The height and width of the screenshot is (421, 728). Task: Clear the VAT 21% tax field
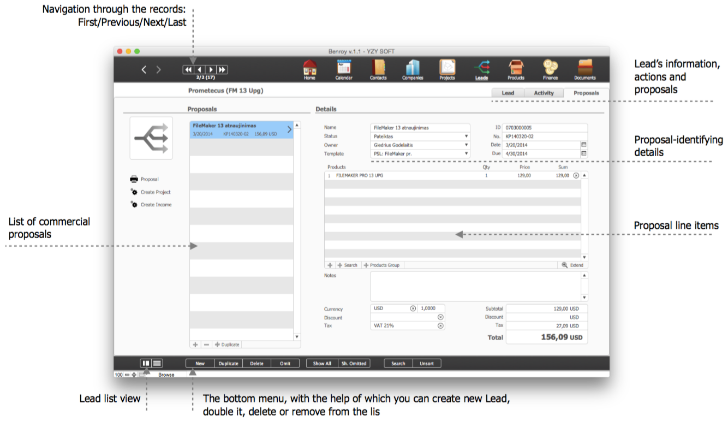[440, 325]
